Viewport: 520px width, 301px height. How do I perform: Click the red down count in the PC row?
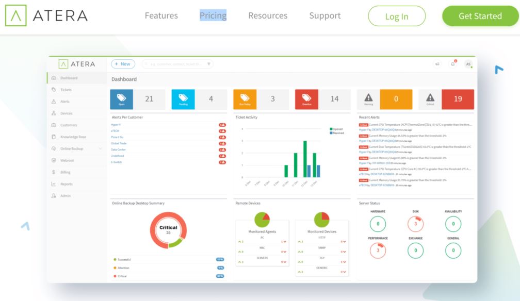pyautogui.click(x=284, y=242)
